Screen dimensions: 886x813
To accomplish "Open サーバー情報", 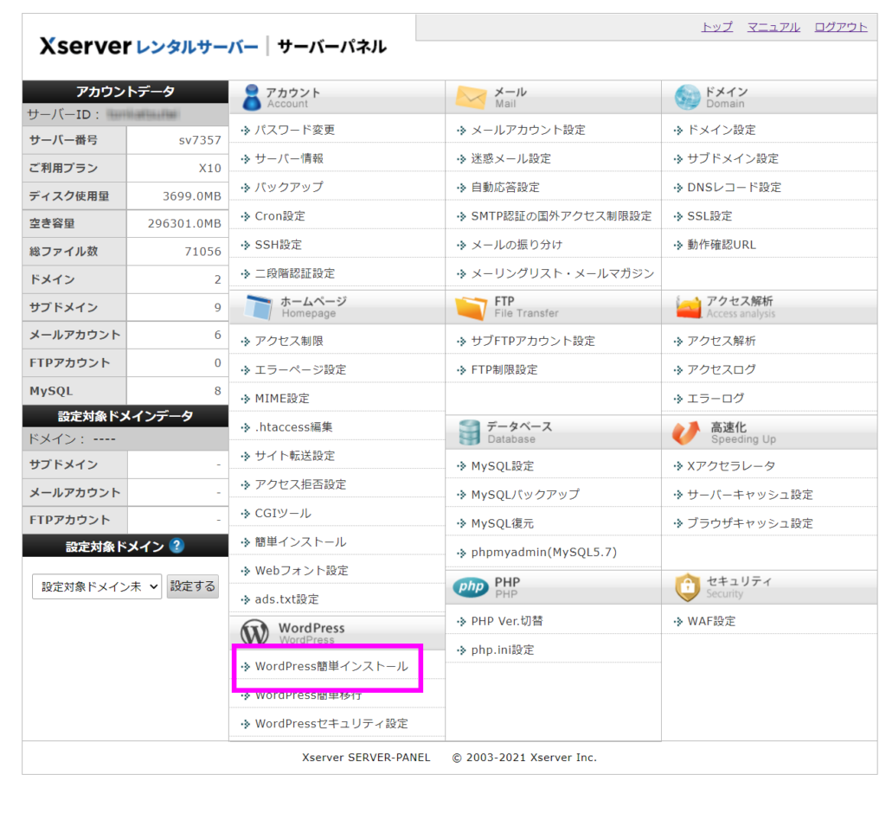I will (289, 159).
